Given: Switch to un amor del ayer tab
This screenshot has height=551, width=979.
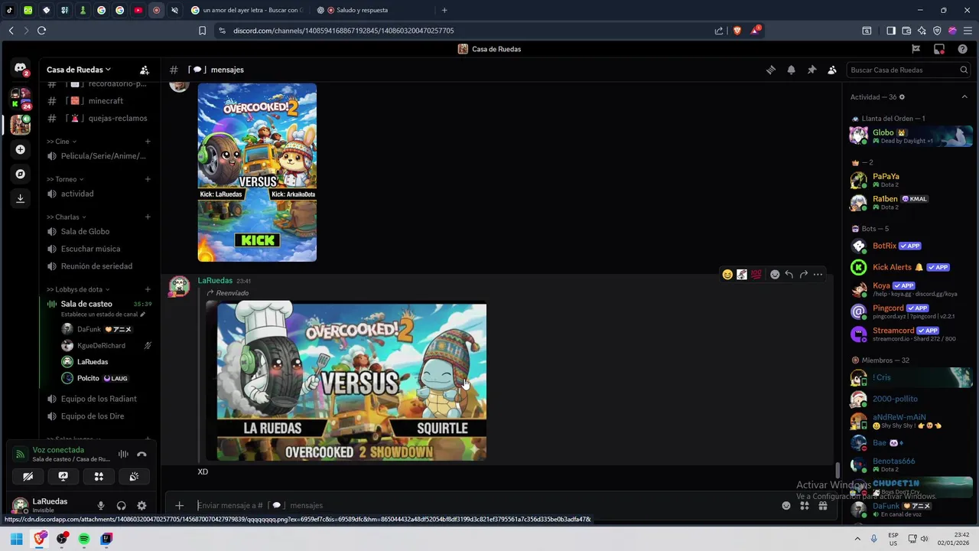Looking at the screenshot, I should click(246, 10).
